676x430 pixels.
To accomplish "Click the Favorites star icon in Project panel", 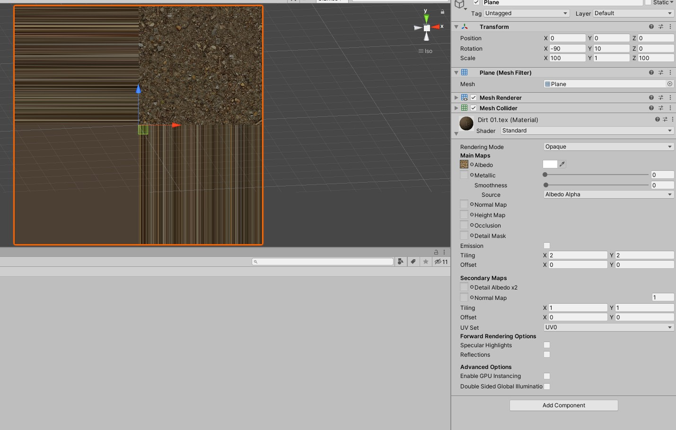I will pyautogui.click(x=426, y=262).
